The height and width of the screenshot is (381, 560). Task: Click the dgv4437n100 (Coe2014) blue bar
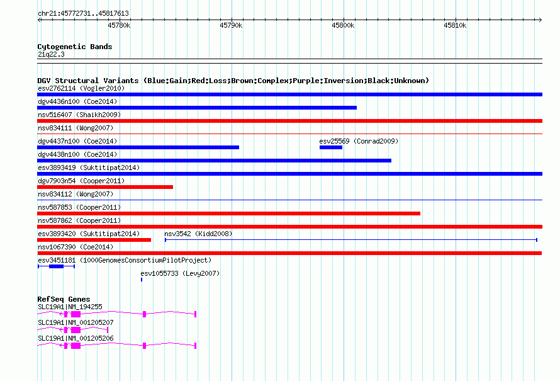pyautogui.click(x=138, y=147)
